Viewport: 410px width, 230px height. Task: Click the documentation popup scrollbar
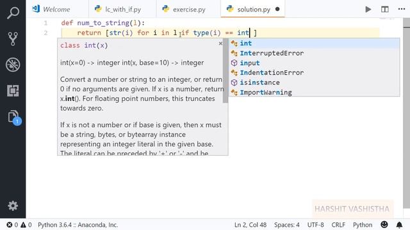[x=225, y=70]
